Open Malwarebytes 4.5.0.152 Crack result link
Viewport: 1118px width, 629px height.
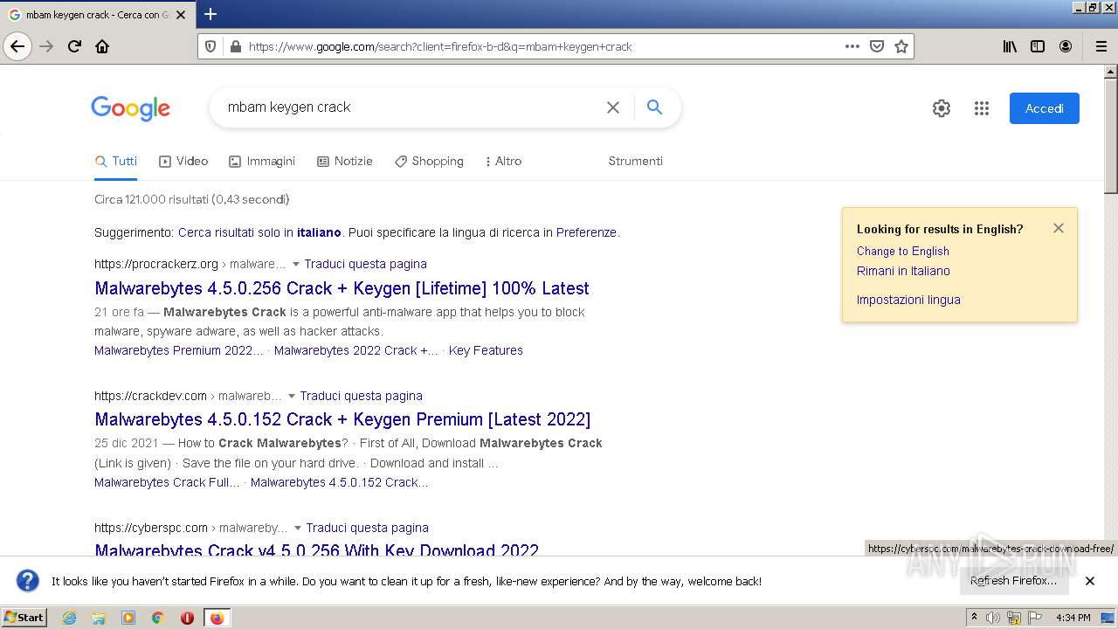pos(342,419)
